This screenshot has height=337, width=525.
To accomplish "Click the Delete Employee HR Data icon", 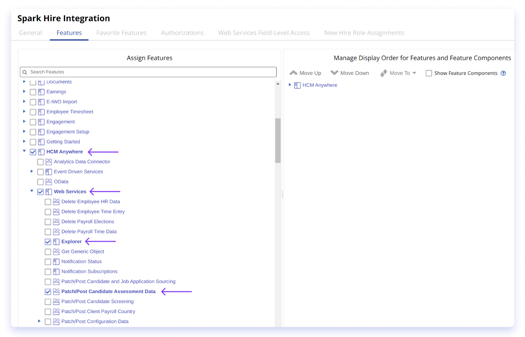I will click(x=56, y=202).
